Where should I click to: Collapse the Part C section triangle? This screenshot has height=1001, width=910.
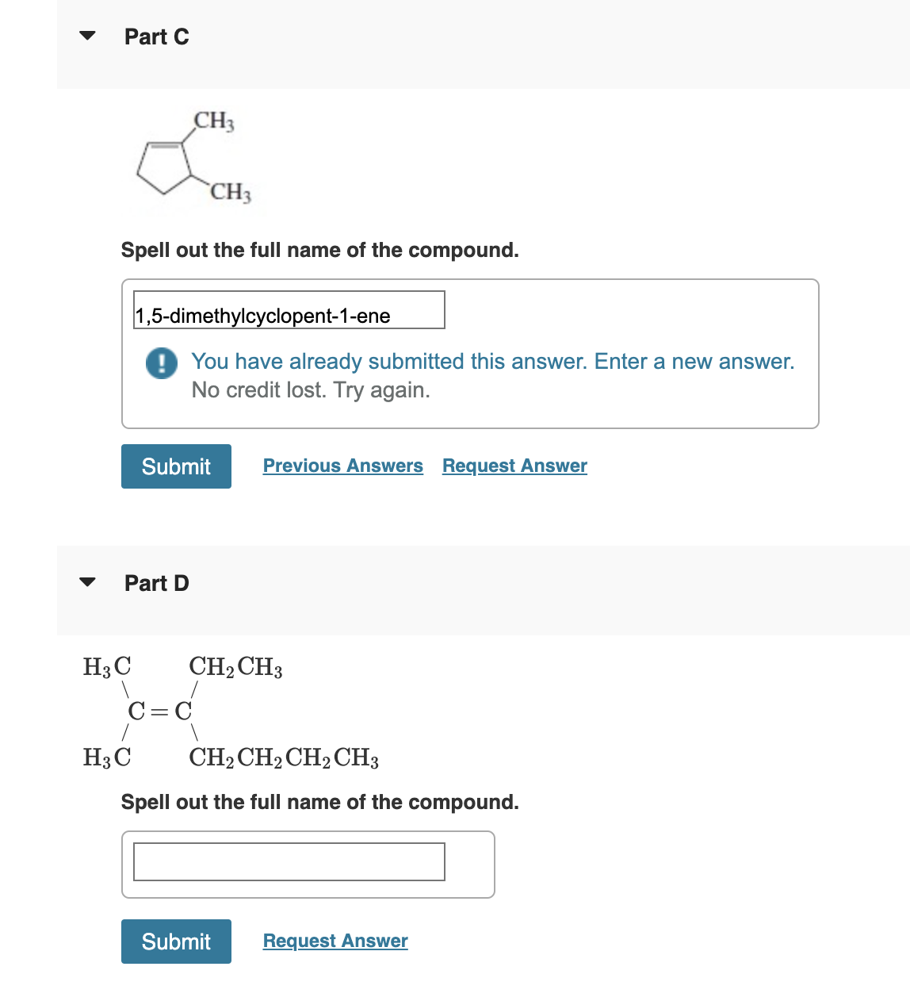[89, 35]
